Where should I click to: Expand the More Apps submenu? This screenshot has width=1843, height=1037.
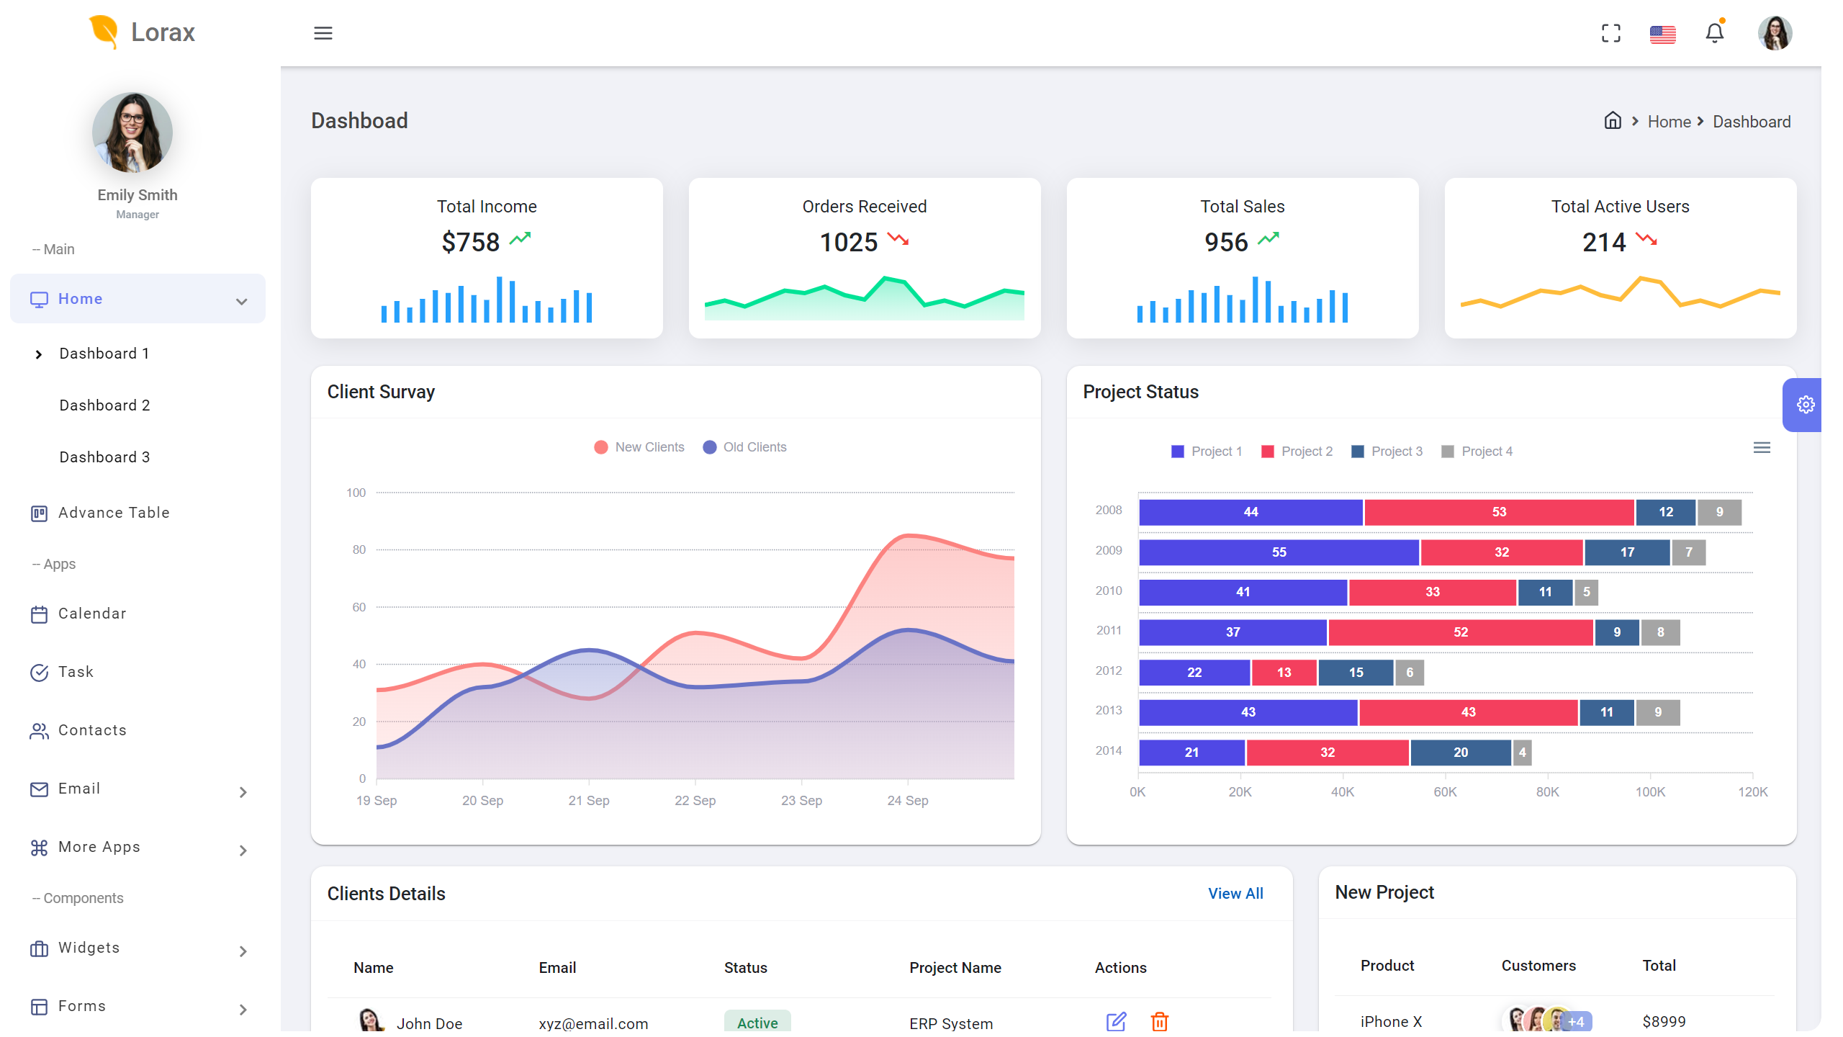tap(243, 850)
